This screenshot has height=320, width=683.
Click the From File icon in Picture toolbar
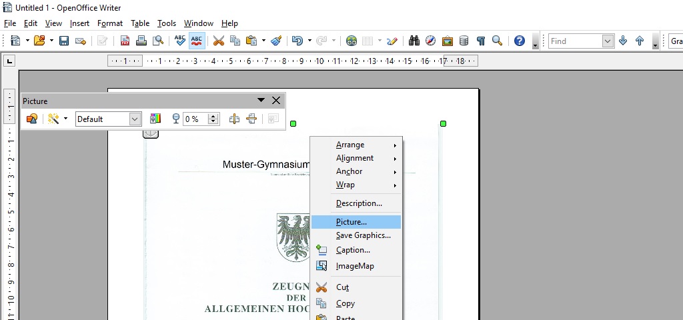[x=31, y=119]
